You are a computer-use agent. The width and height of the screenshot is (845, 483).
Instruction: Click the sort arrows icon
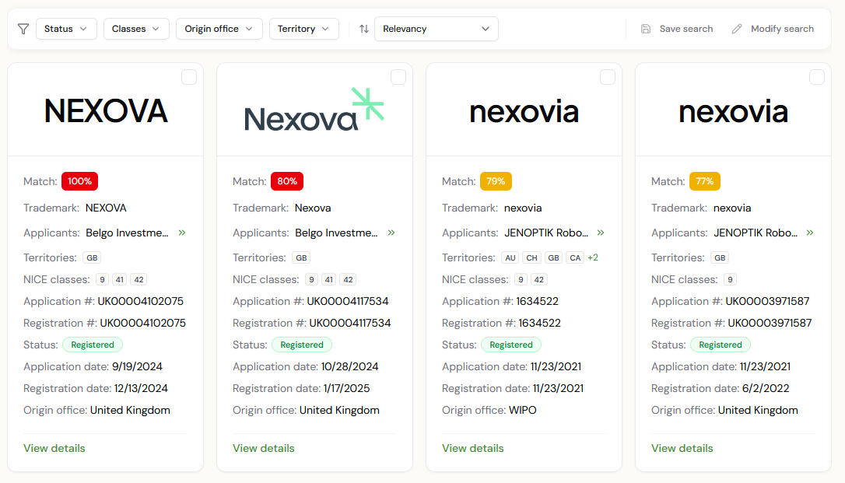tap(363, 29)
